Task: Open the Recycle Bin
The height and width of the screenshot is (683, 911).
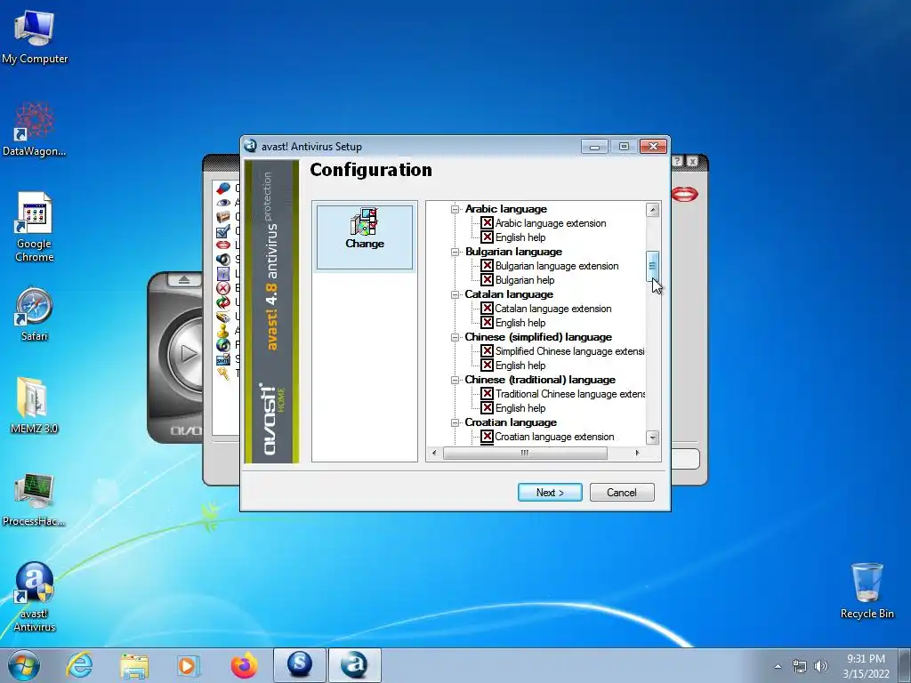Action: (867, 591)
